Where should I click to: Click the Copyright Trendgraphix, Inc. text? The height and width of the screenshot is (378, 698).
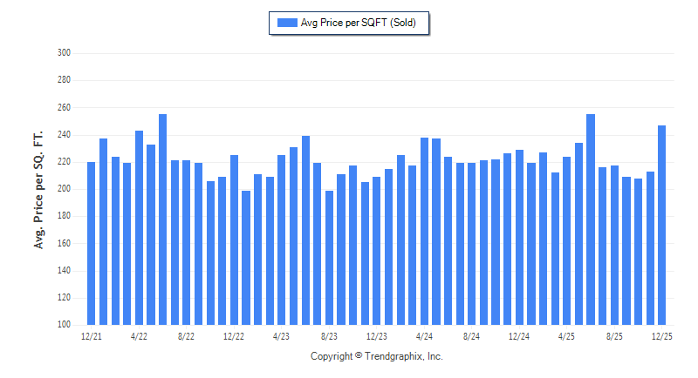click(377, 356)
